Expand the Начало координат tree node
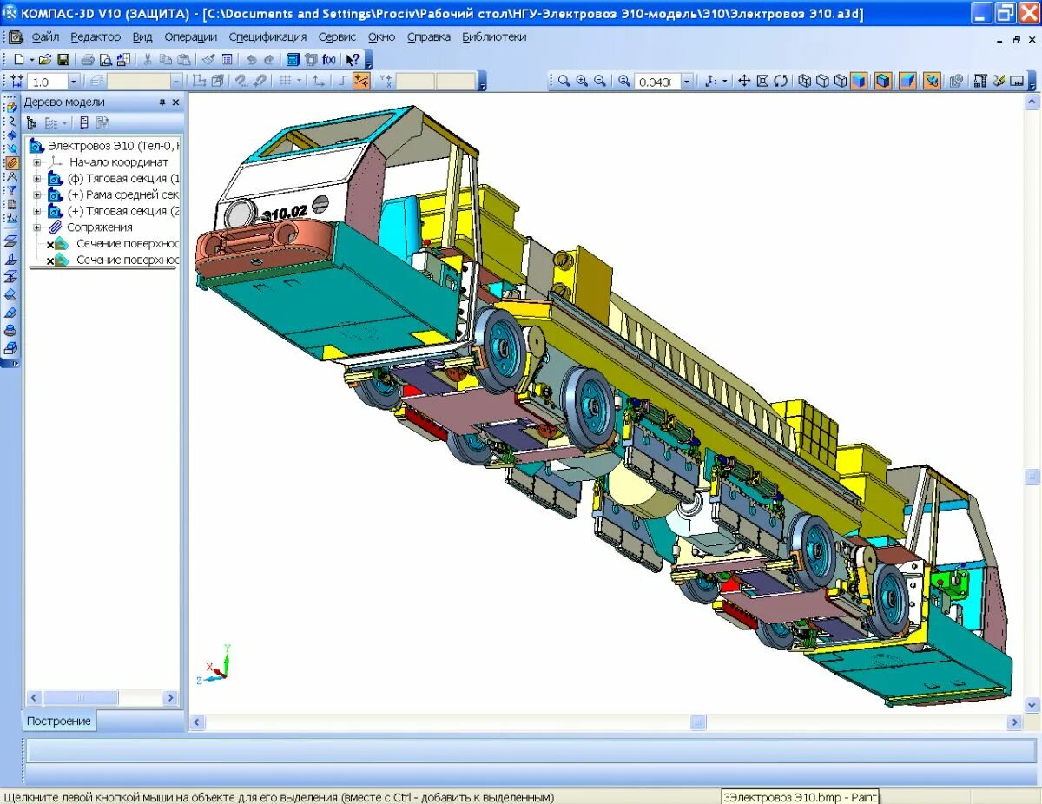 (37, 162)
